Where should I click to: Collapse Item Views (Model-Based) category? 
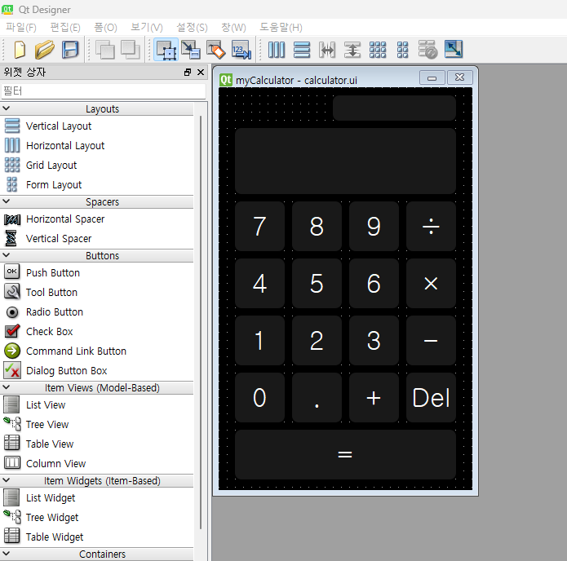7,387
